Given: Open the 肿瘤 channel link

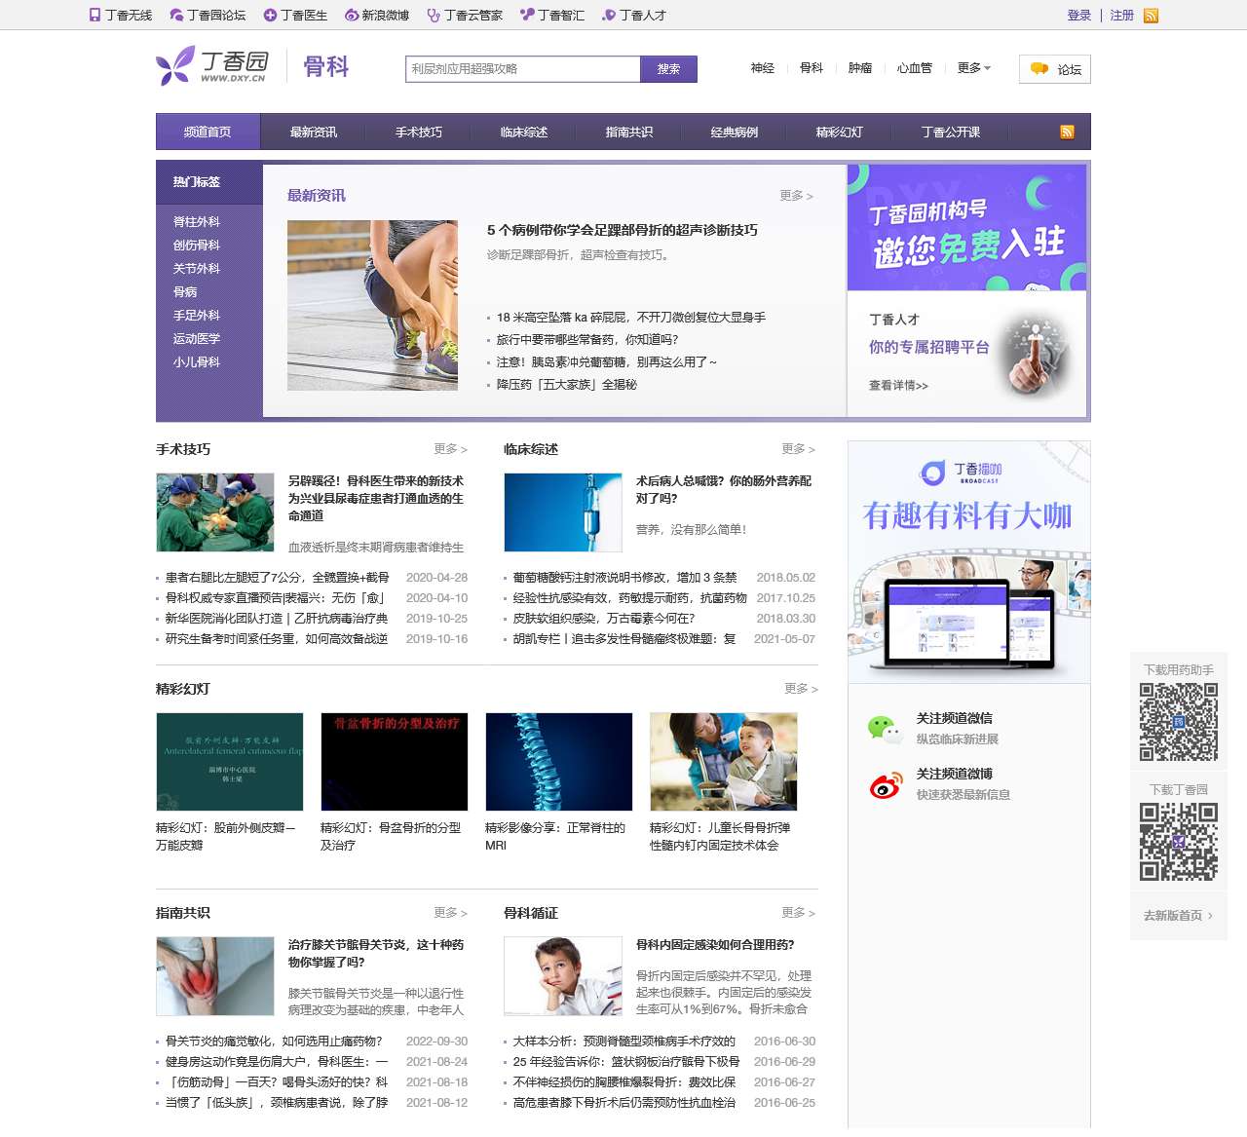Looking at the screenshot, I should (860, 68).
